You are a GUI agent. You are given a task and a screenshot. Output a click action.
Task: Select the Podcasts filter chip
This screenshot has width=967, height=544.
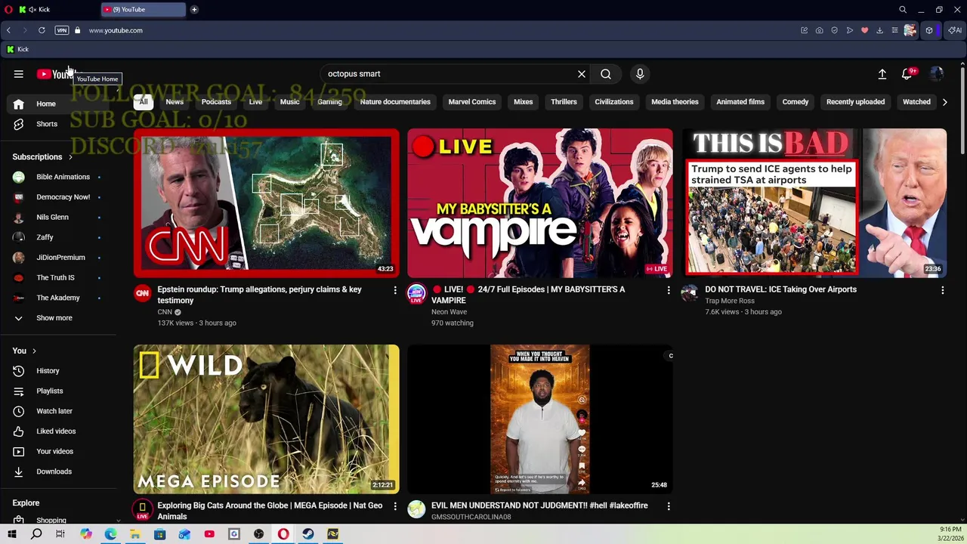(216, 102)
